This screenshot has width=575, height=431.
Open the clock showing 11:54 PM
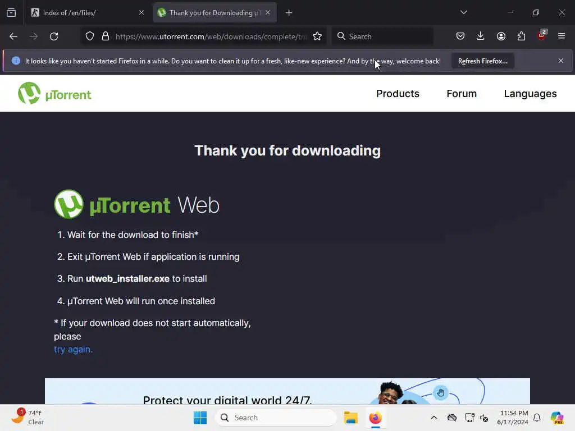tap(513, 418)
